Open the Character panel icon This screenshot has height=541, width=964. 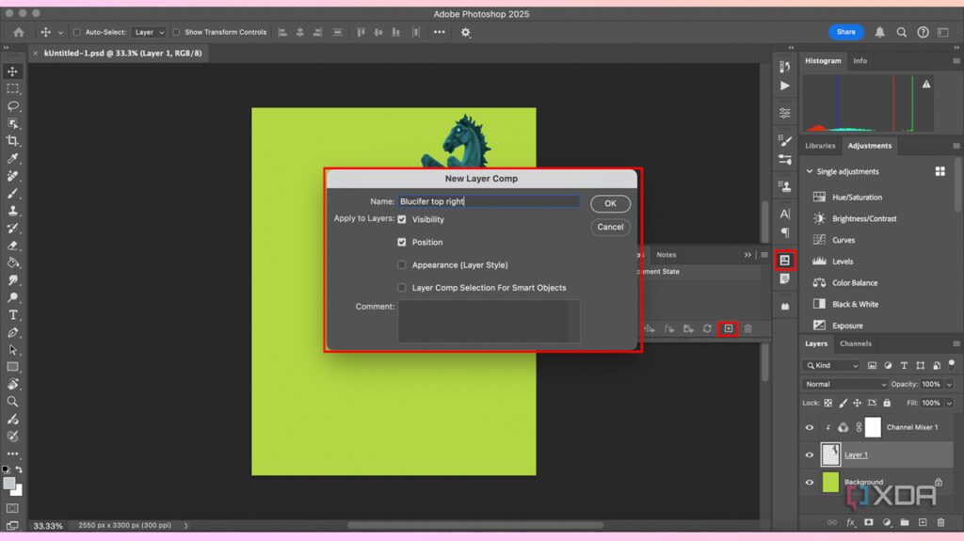point(784,214)
